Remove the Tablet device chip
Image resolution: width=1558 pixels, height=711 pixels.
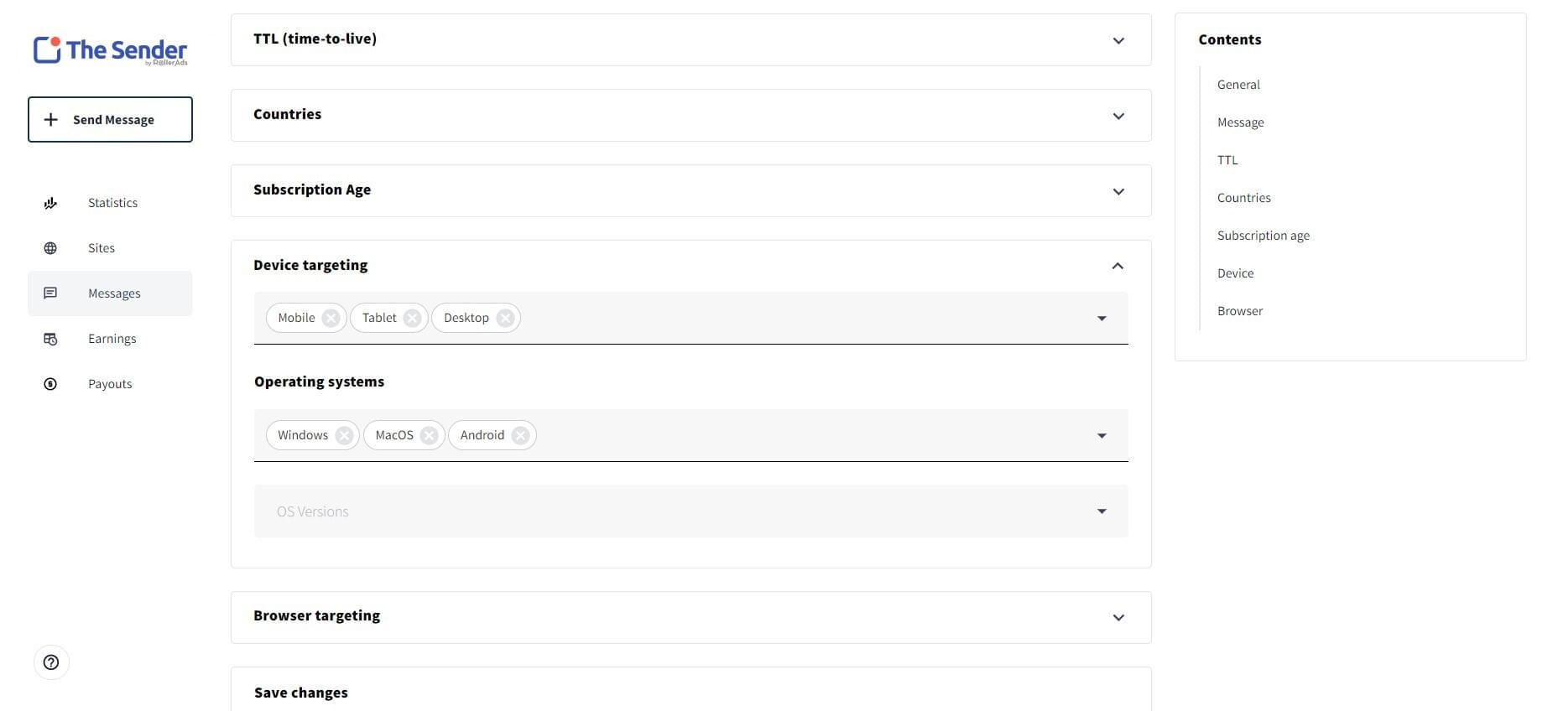coord(412,318)
